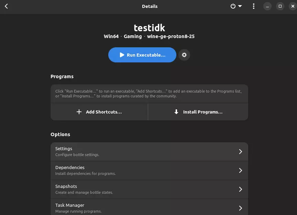This screenshot has width=297, height=215.
Task: Open the three-dot kebab menu
Action: pos(254,6)
